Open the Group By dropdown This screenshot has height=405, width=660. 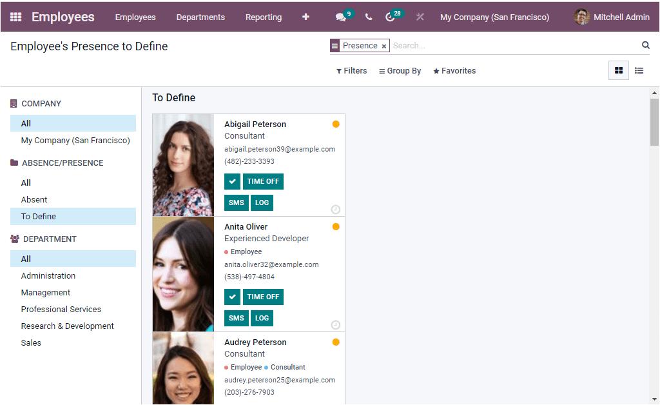(400, 71)
